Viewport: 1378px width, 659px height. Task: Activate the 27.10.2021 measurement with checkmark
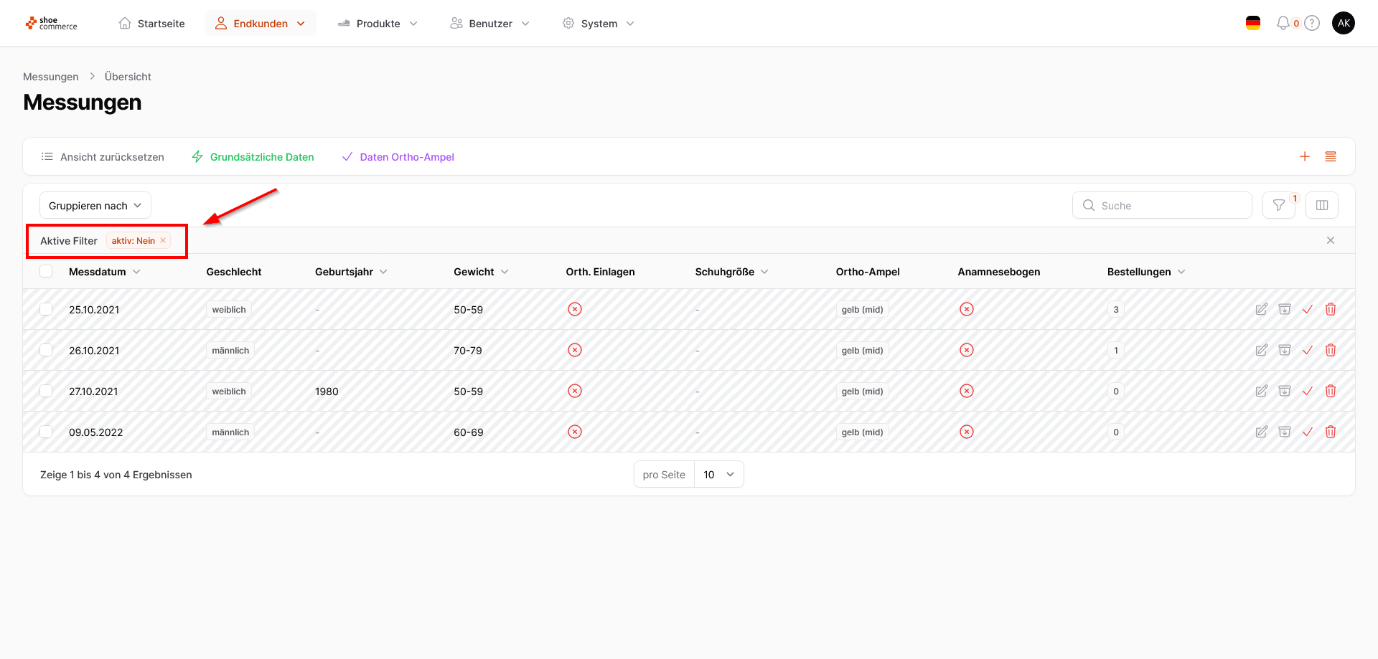point(1307,392)
